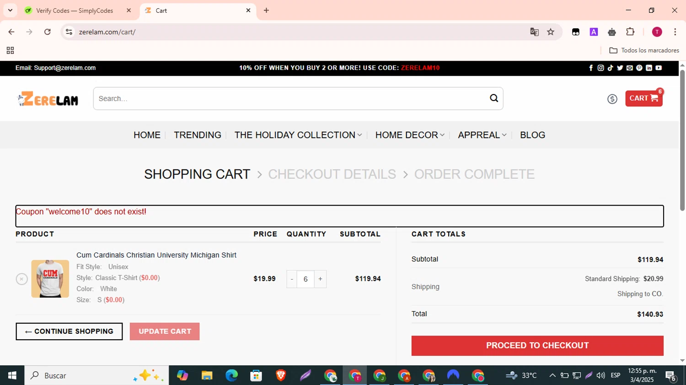Open Microsoft Edge from taskbar

[231, 375]
